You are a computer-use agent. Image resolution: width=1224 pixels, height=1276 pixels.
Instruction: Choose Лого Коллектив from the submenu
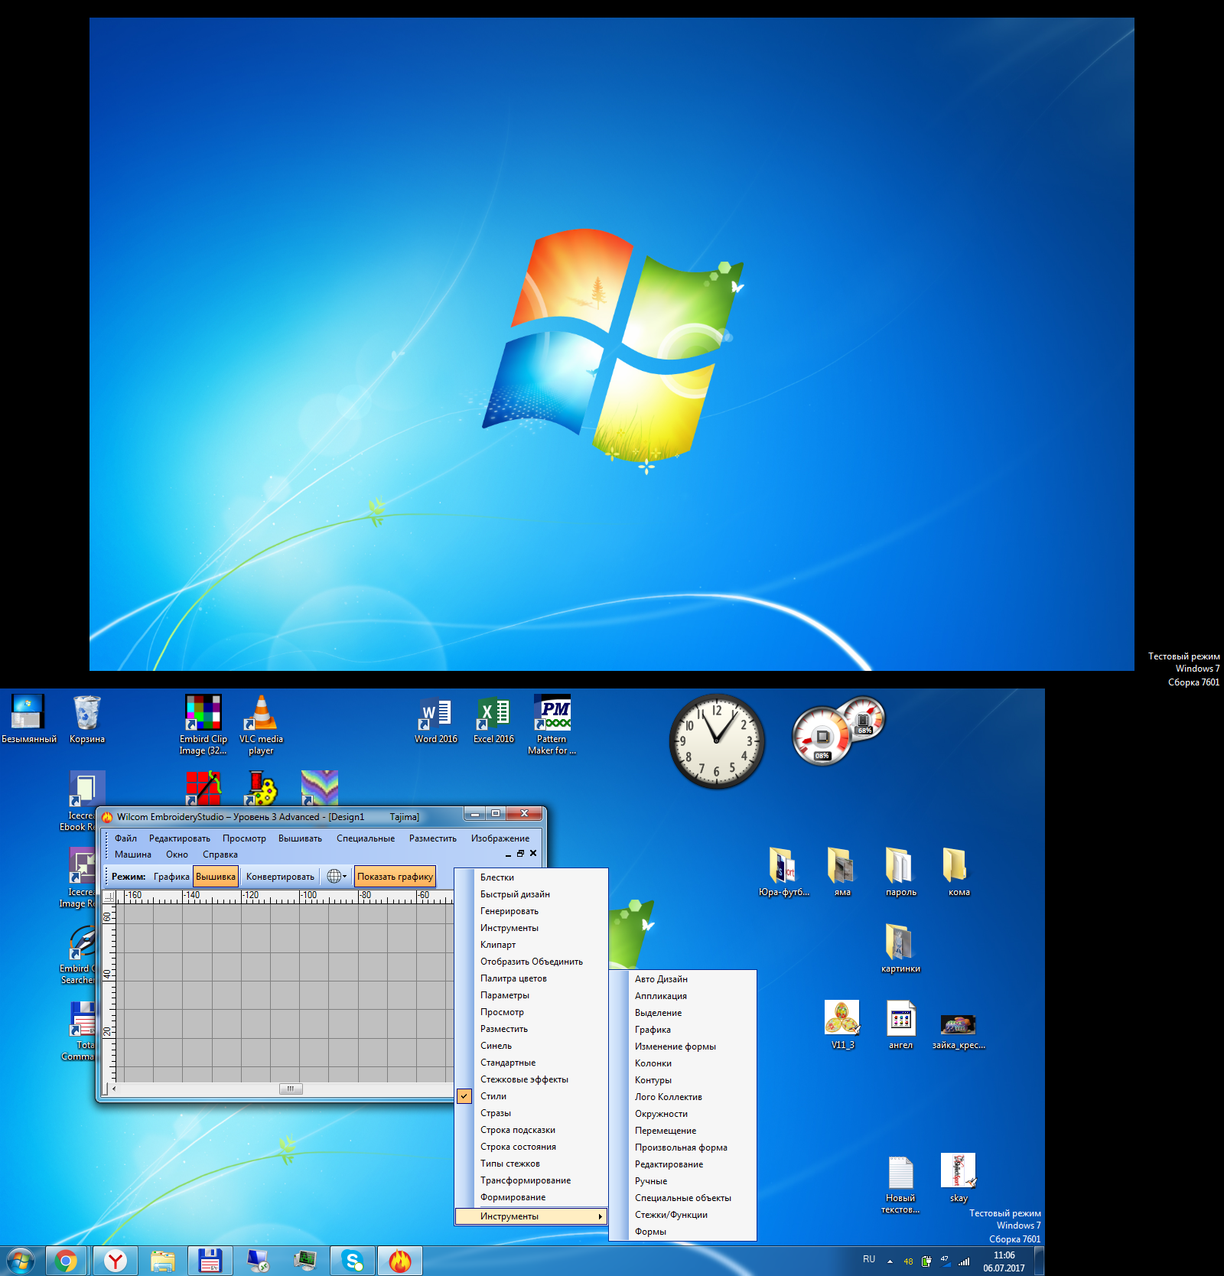(x=683, y=1097)
